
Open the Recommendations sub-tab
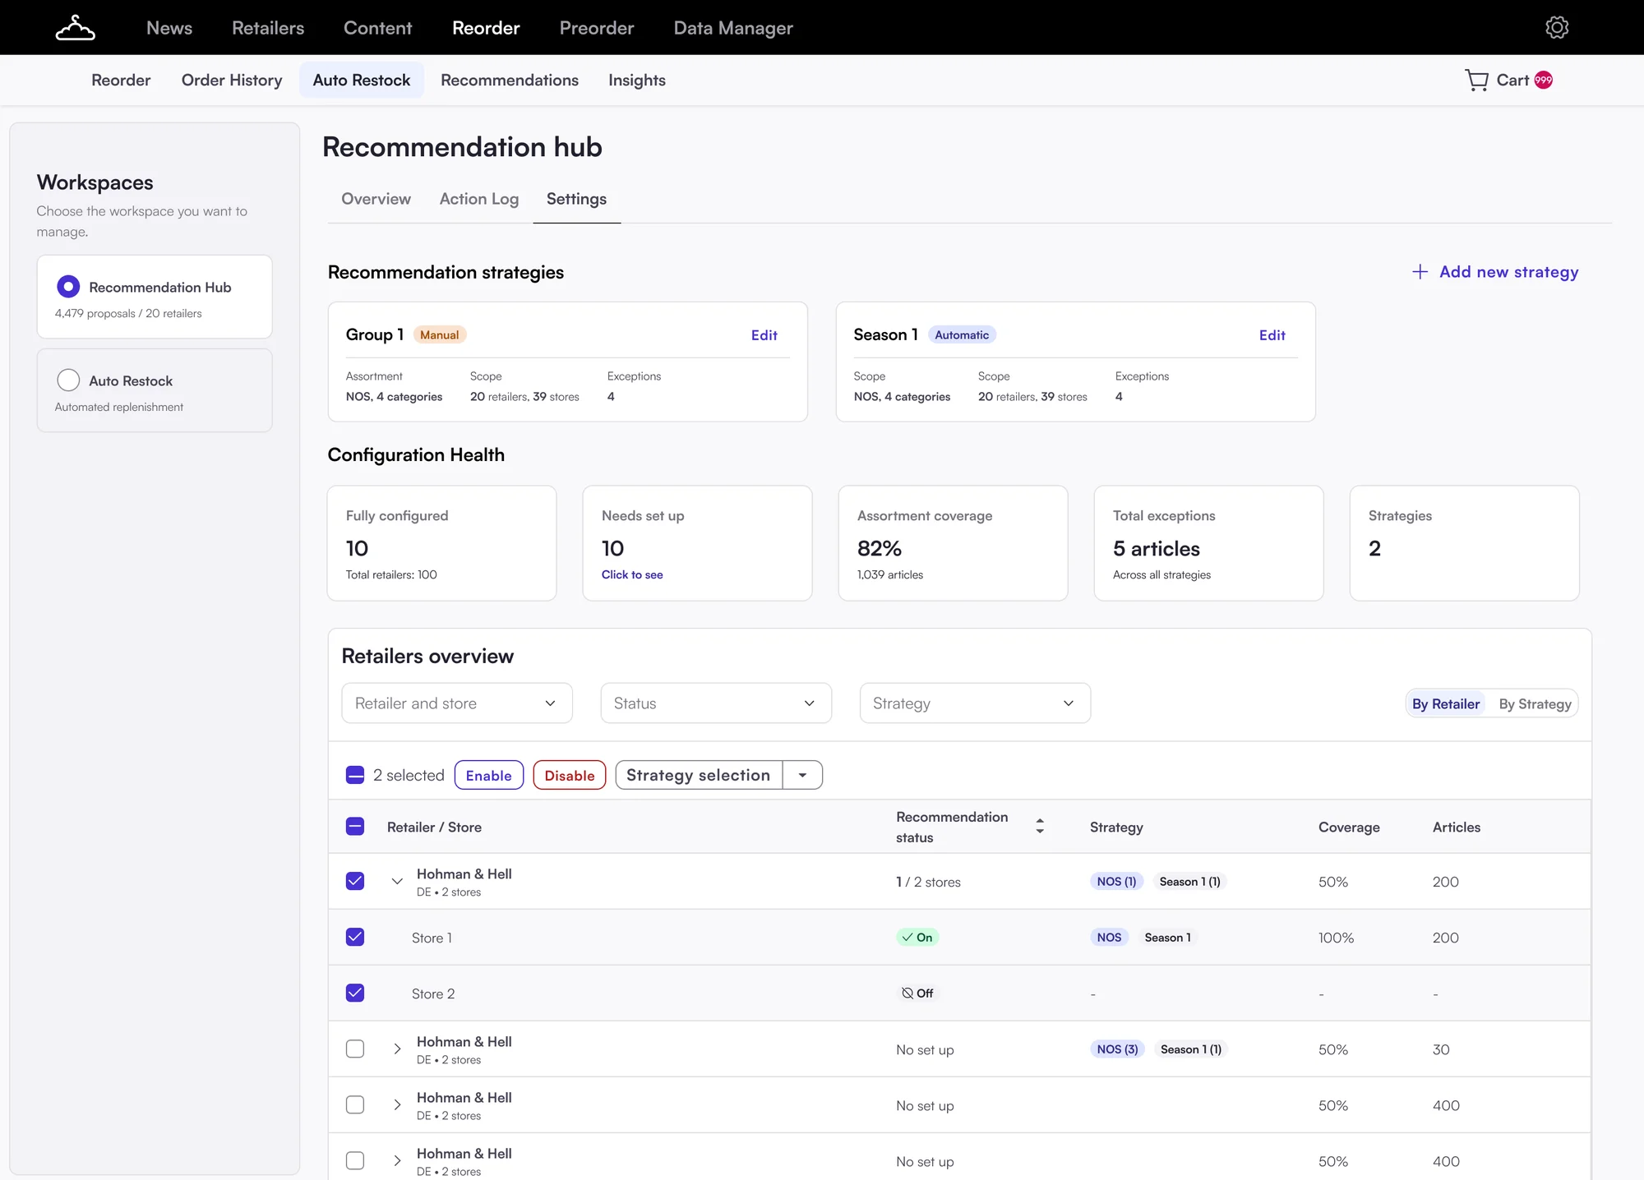510,80
